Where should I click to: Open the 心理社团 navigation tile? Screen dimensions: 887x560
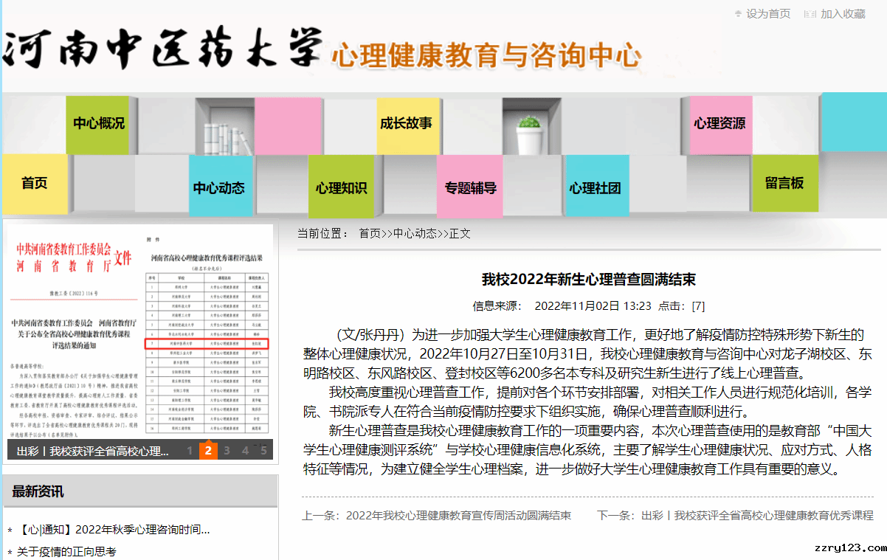point(596,188)
